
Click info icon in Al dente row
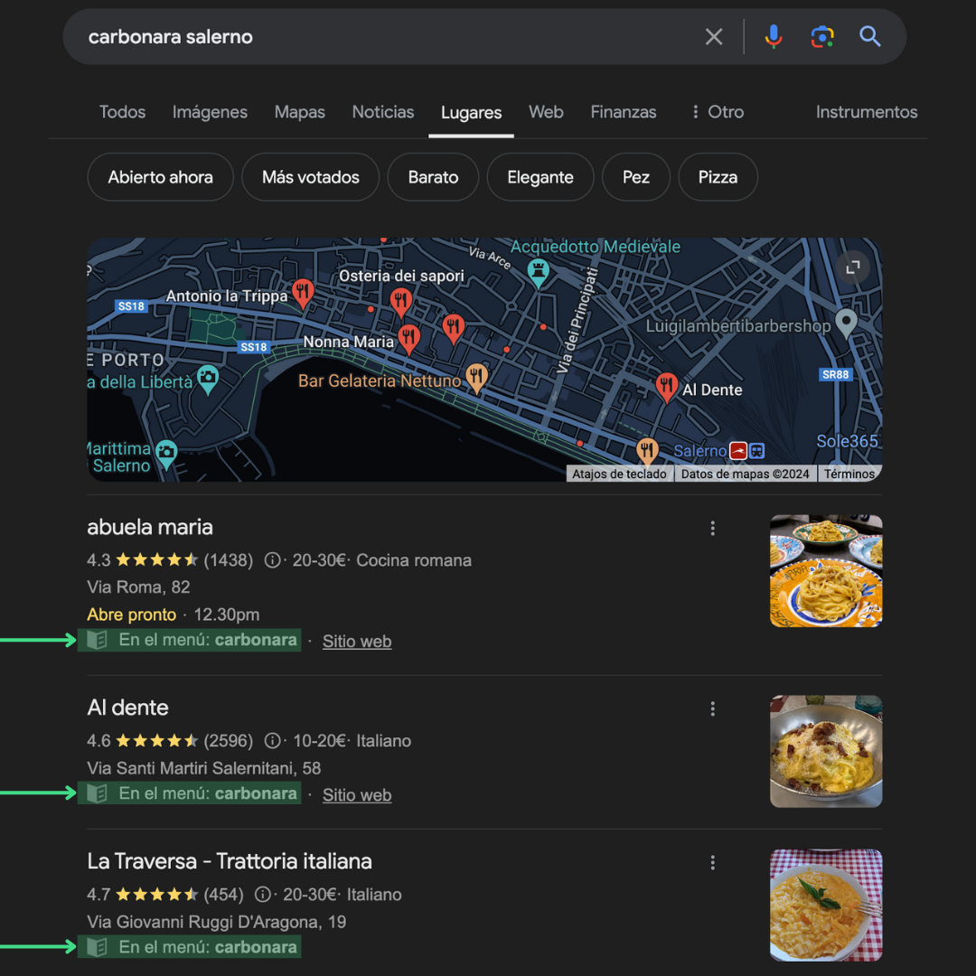[272, 741]
